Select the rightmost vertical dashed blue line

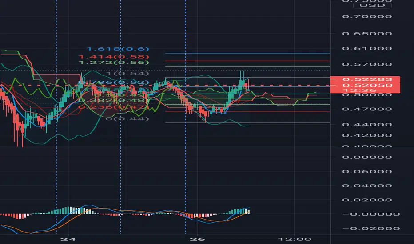tap(185, 133)
